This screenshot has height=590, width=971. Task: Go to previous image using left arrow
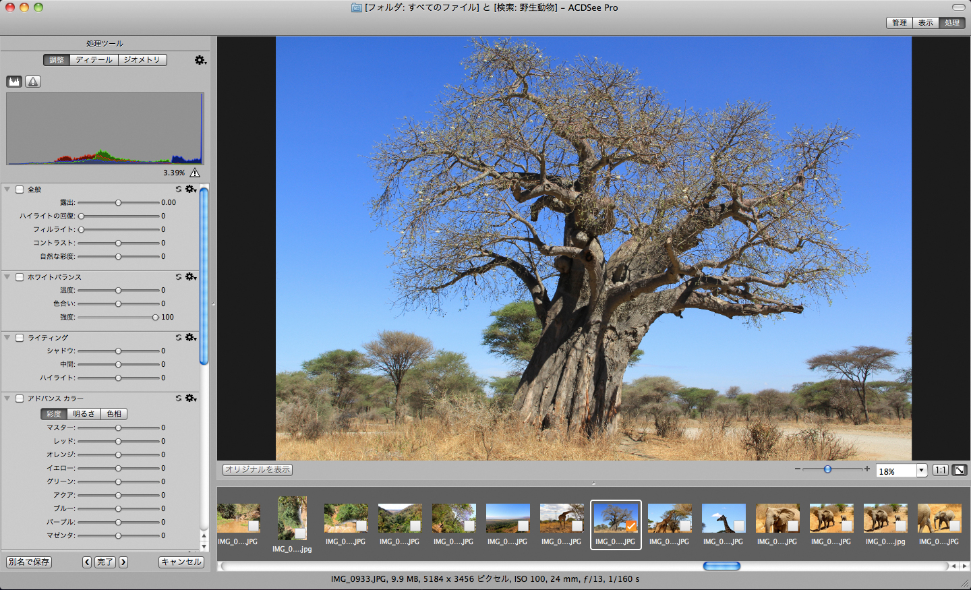tap(87, 562)
